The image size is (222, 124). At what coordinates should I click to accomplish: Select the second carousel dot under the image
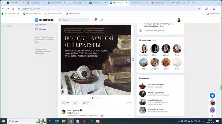(x=95, y=98)
